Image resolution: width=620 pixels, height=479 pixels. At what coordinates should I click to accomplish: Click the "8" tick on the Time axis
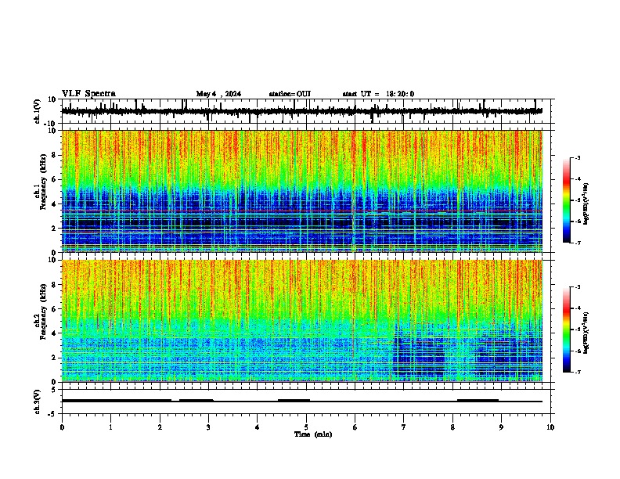(x=452, y=427)
